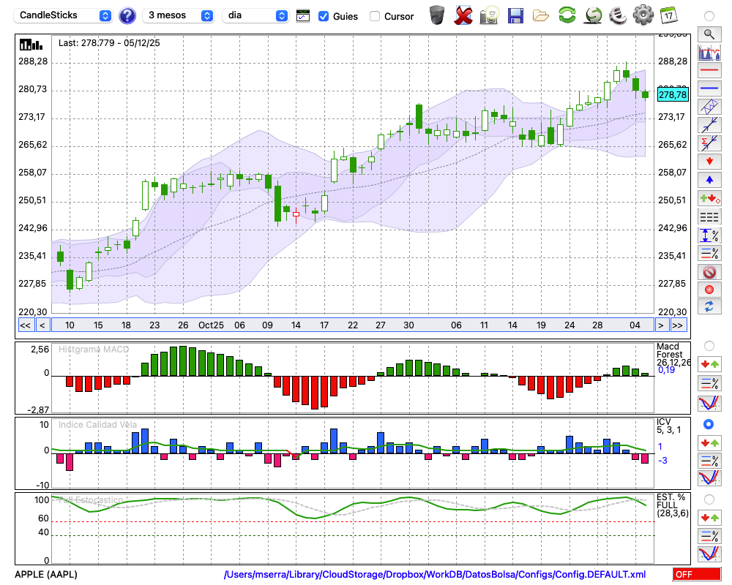Open the gear settings icon
732x585 pixels.
643,15
